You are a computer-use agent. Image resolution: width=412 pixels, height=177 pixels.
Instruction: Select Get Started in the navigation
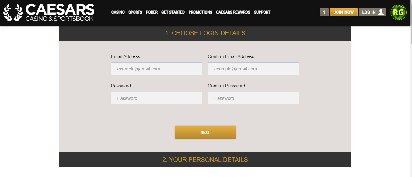click(x=173, y=12)
